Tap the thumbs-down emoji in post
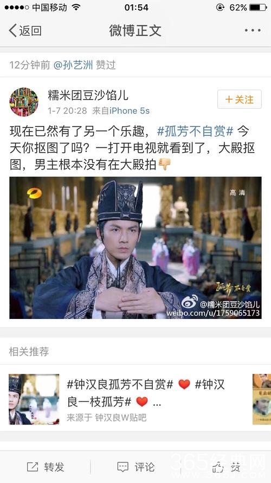The width and height of the screenshot is (271, 483). (x=165, y=164)
